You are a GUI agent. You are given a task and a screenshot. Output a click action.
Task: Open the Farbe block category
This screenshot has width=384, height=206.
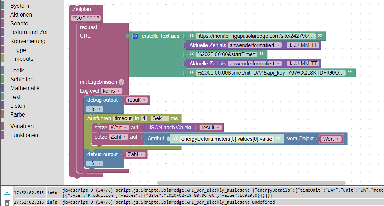(17, 114)
